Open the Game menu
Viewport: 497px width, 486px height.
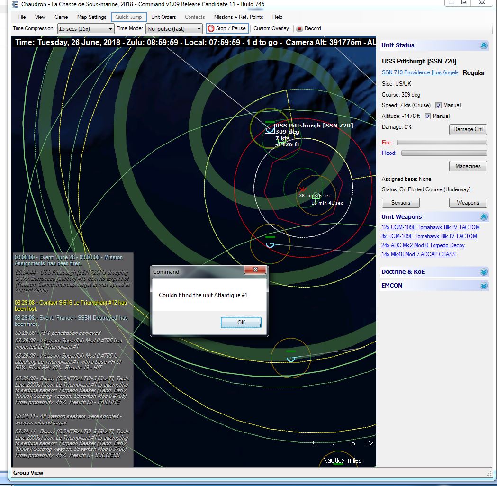[61, 17]
